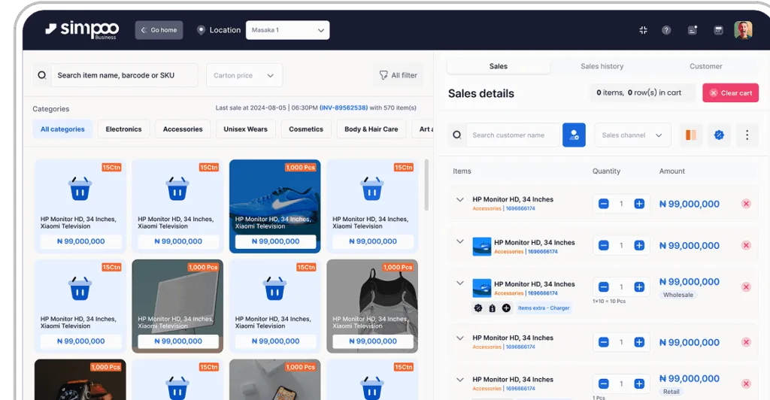Click the item search magnifier icon

[42, 75]
